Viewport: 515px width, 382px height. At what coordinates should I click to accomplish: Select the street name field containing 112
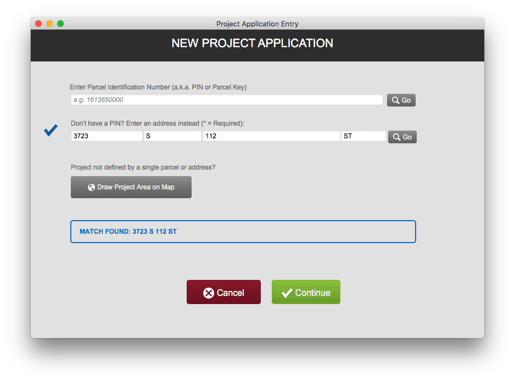coord(271,136)
